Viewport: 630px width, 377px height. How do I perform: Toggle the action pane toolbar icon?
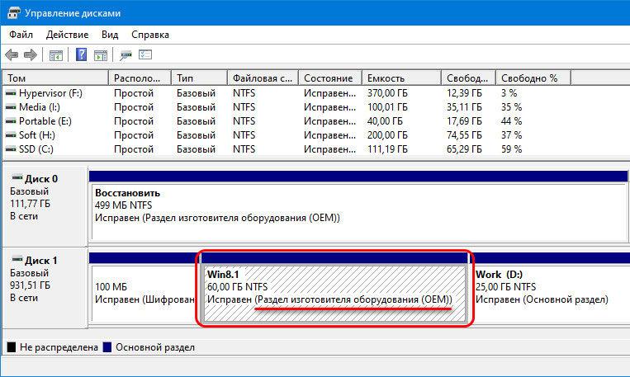(x=101, y=55)
